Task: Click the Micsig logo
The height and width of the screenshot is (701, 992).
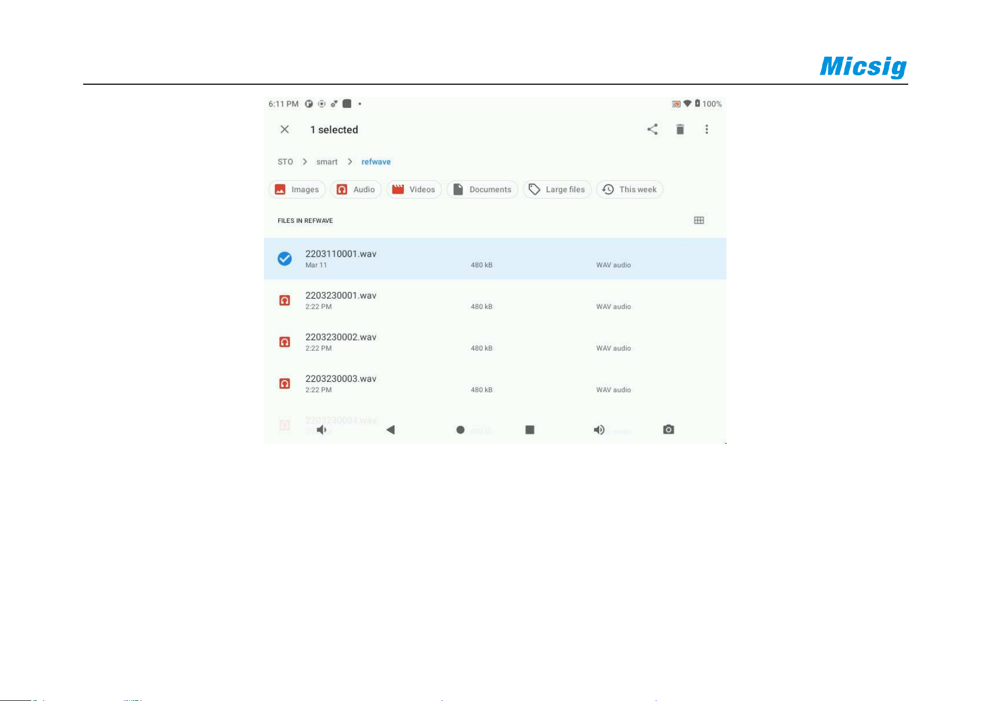Action: (x=863, y=67)
